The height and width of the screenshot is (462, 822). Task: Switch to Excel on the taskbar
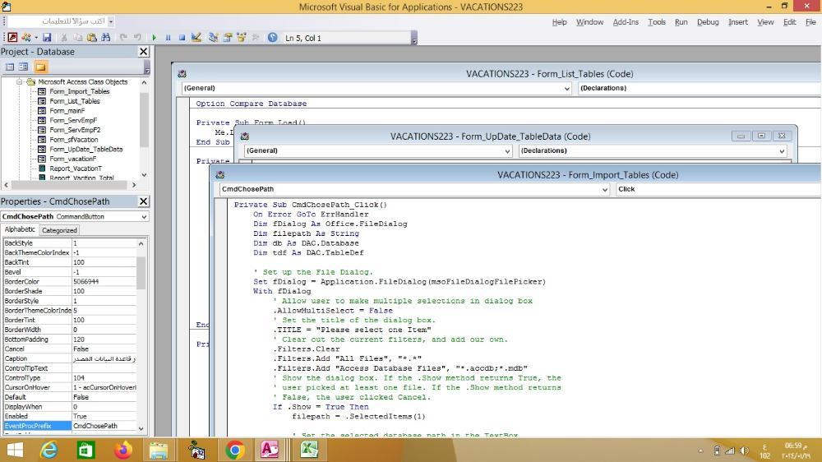pos(309,450)
